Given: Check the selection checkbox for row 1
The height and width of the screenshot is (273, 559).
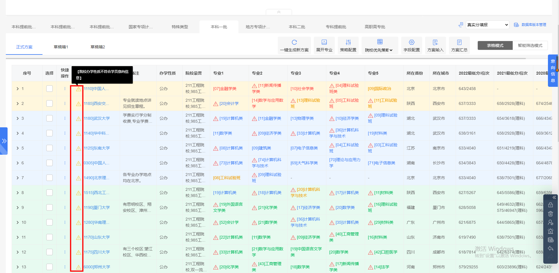Looking at the screenshot, I should [x=49, y=89].
